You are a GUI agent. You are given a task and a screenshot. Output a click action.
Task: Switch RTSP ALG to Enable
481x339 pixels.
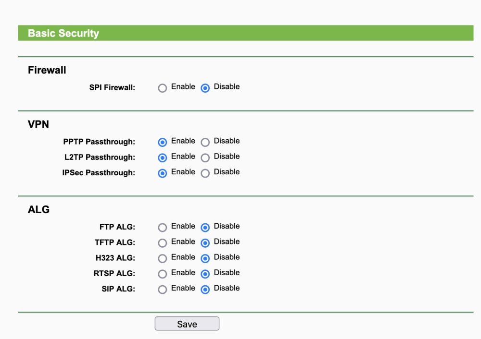[163, 274]
